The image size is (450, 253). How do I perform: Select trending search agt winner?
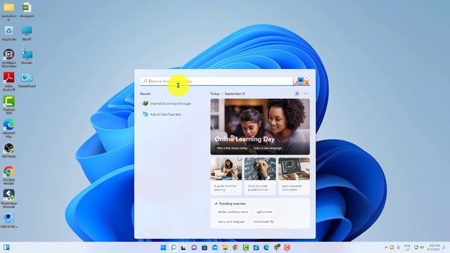(x=264, y=212)
